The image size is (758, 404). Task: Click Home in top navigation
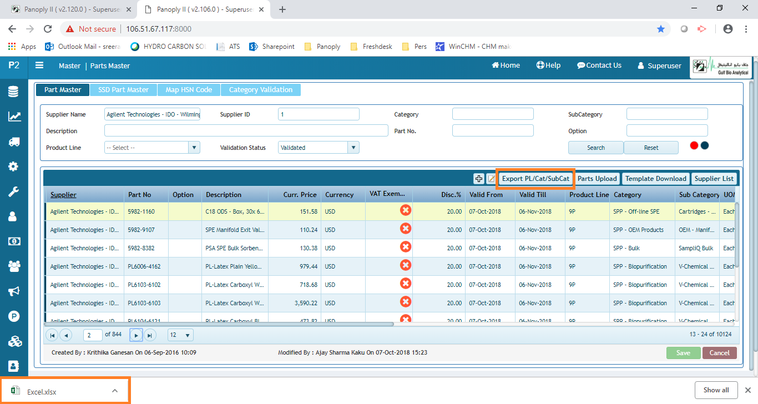[x=506, y=65]
